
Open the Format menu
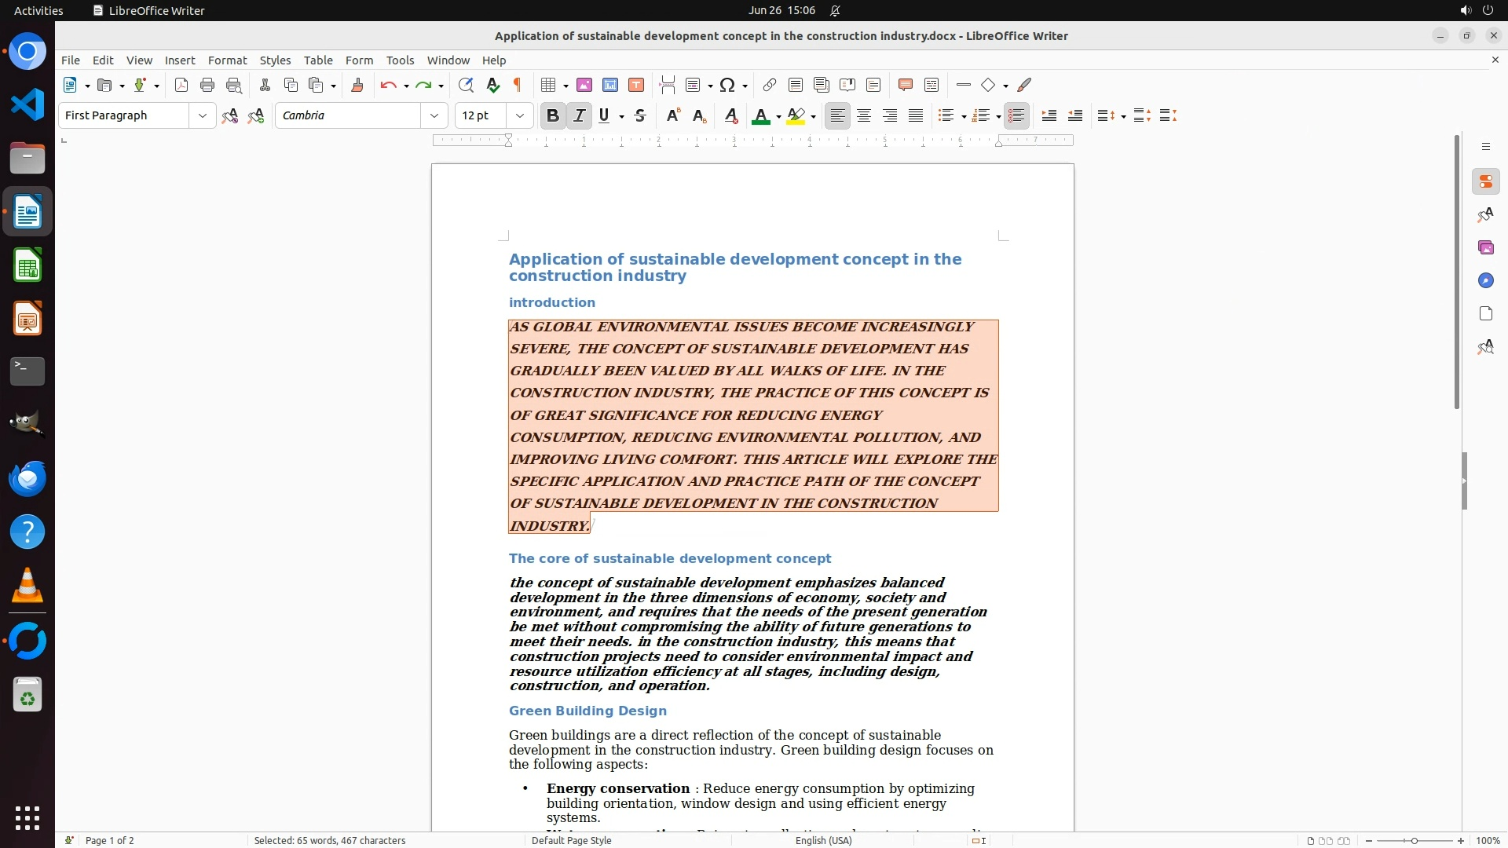click(x=227, y=60)
